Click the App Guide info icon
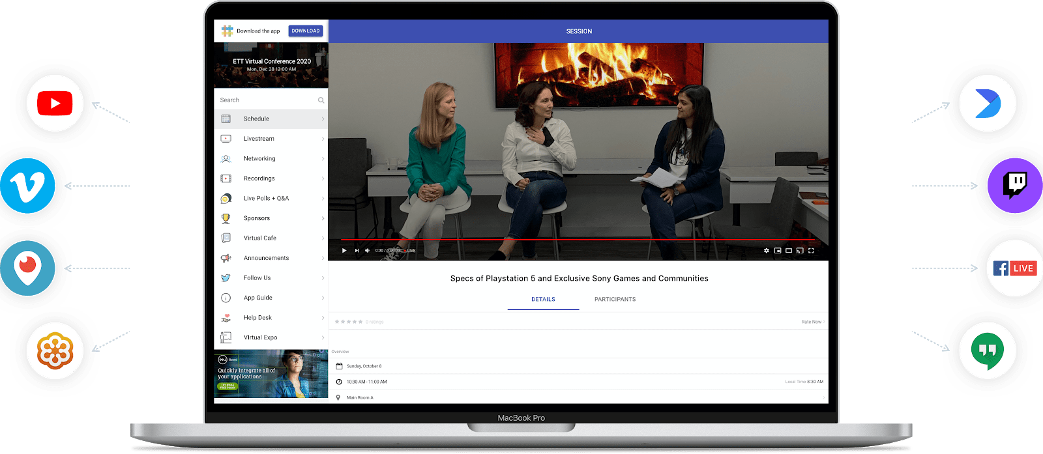The width and height of the screenshot is (1043, 454). (x=226, y=298)
